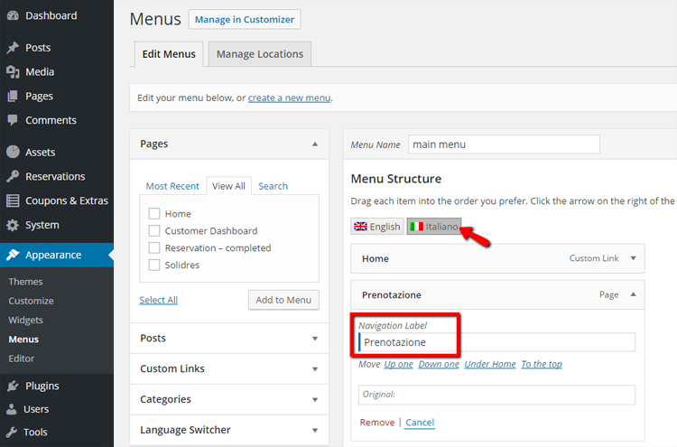The image size is (677, 447).
Task: Check the Home page checkbox
Action: click(x=154, y=214)
